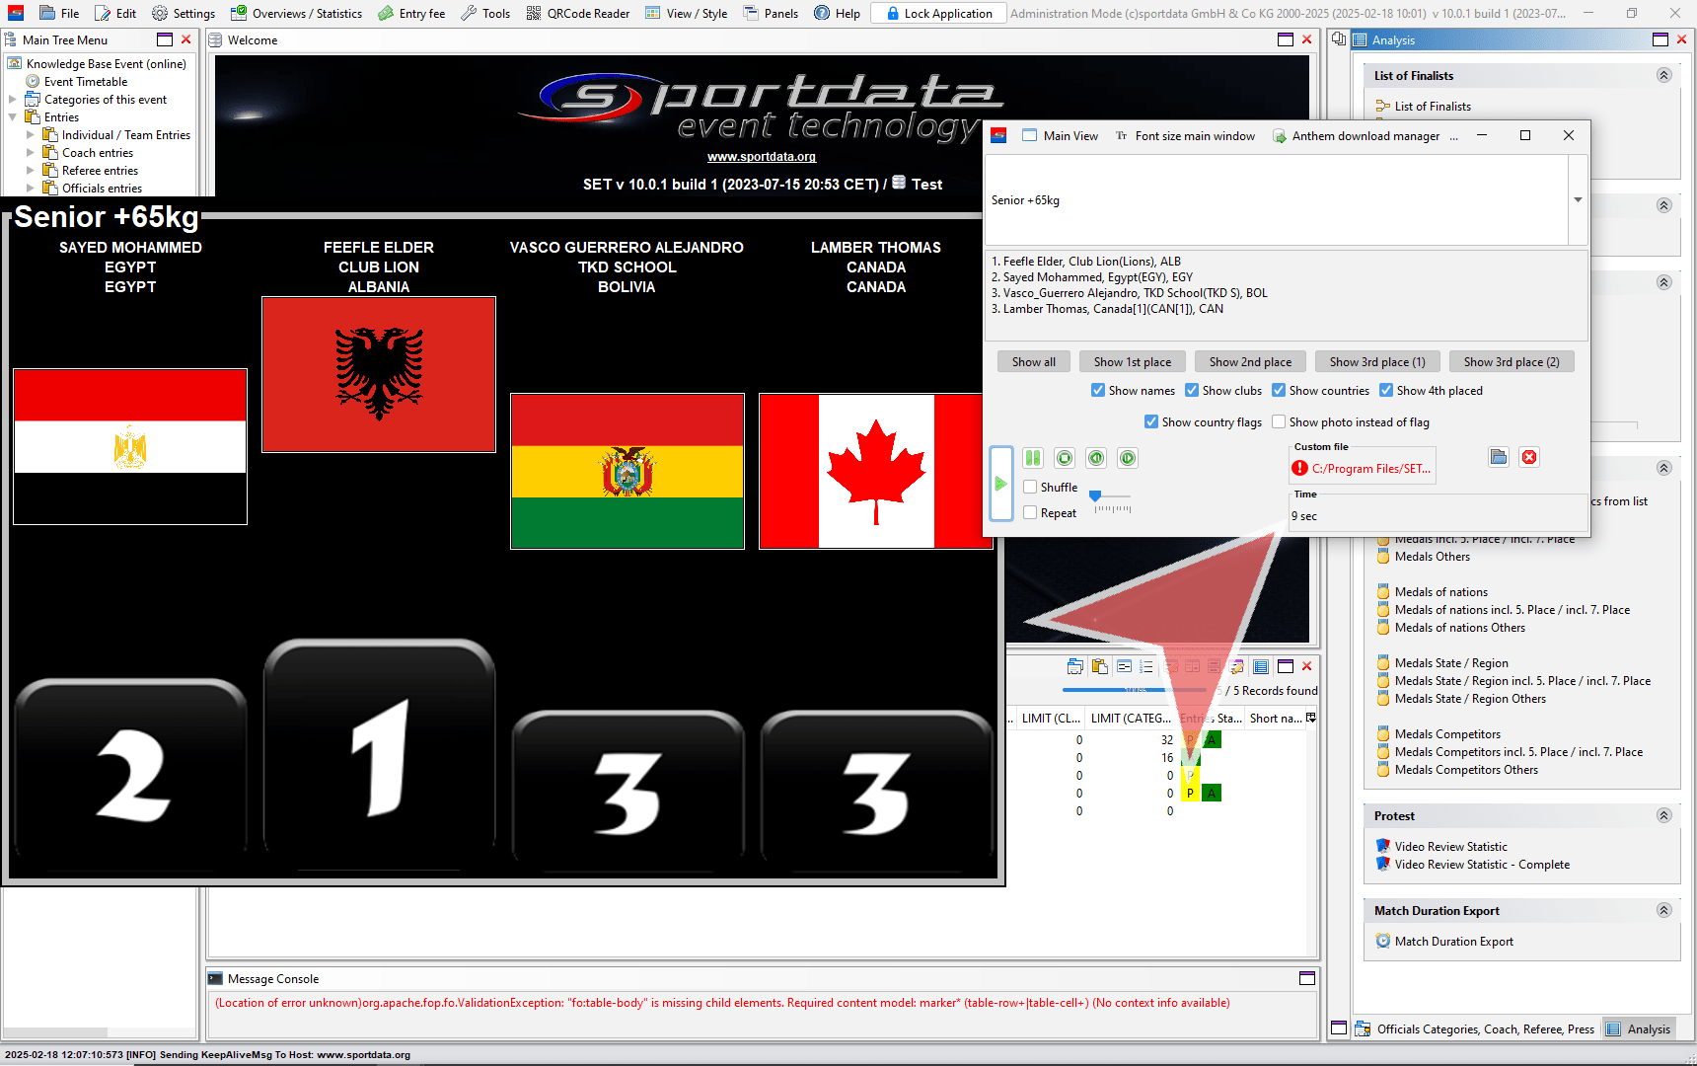The width and height of the screenshot is (1697, 1066).
Task: Click the red remove custom file icon
Action: 1529,457
